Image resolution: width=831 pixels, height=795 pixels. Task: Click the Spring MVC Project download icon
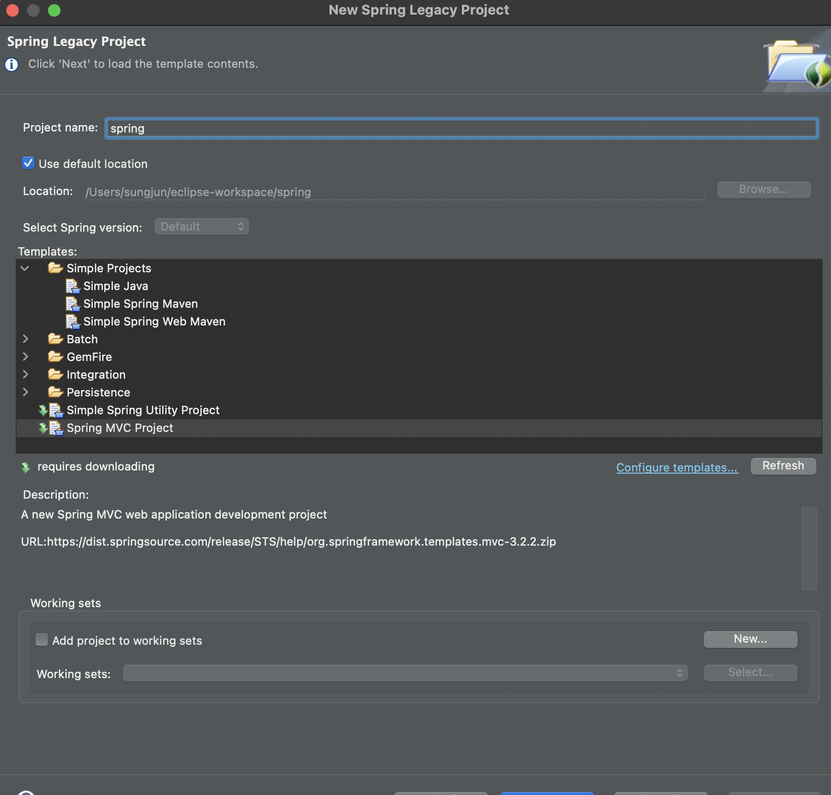click(x=43, y=428)
